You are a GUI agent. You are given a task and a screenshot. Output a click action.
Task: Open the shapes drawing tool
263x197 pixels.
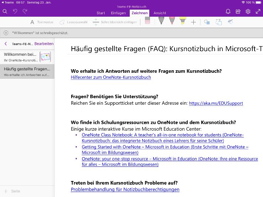tap(207, 22)
